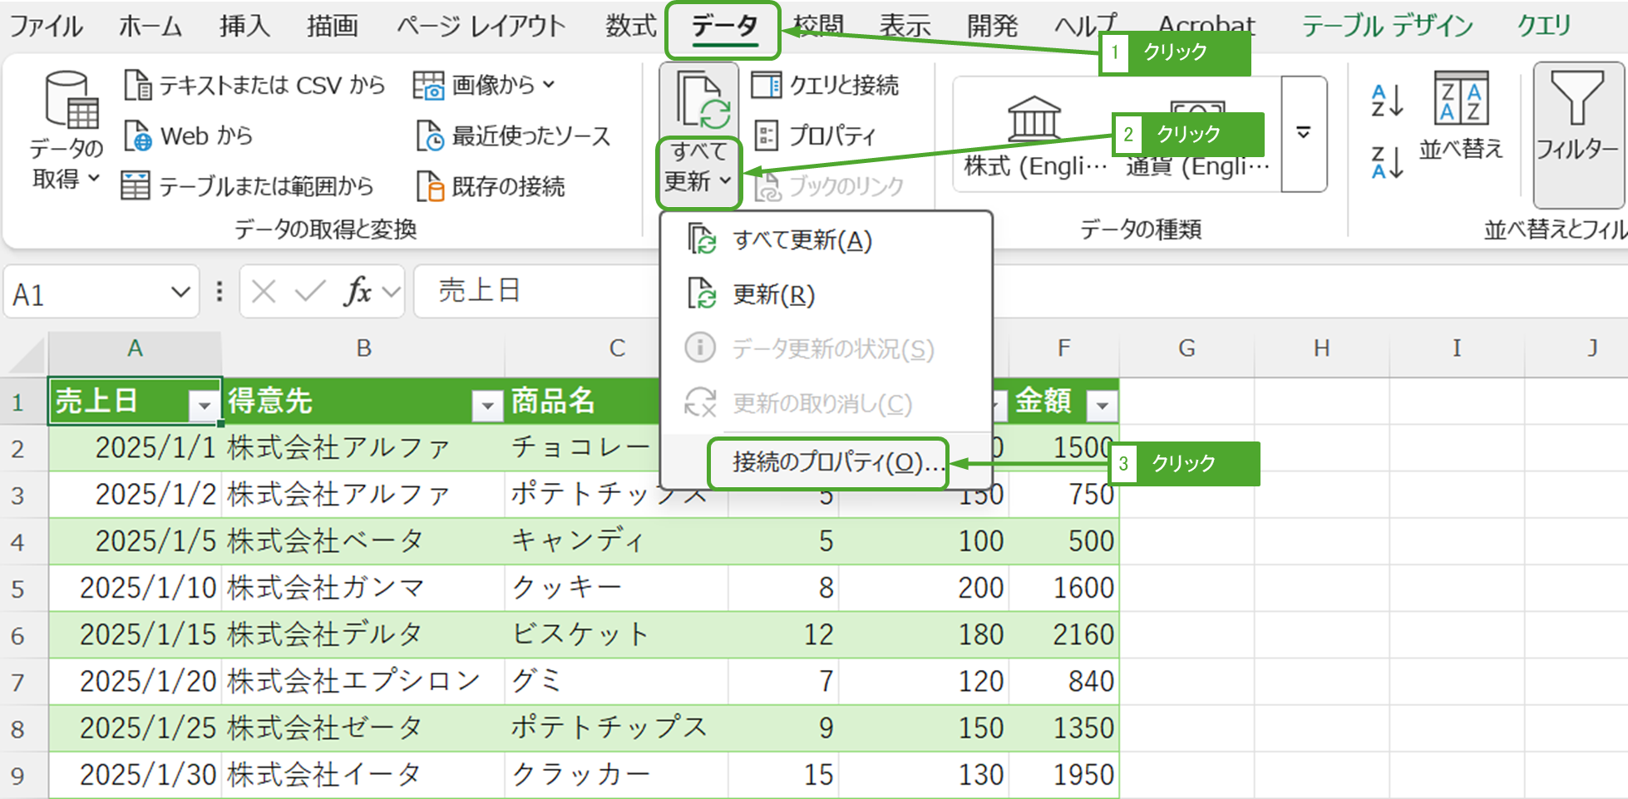Click the Get Data (データの取得) icon
The image size is (1628, 799).
tap(67, 100)
